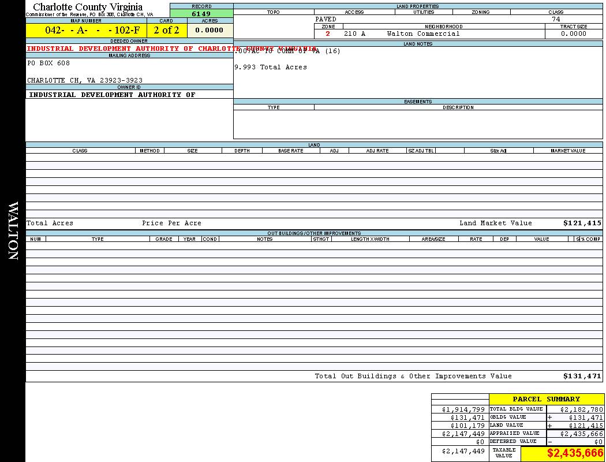
Task: Click the Appraised Value amount in the parcel summary
Action: pyautogui.click(x=581, y=434)
